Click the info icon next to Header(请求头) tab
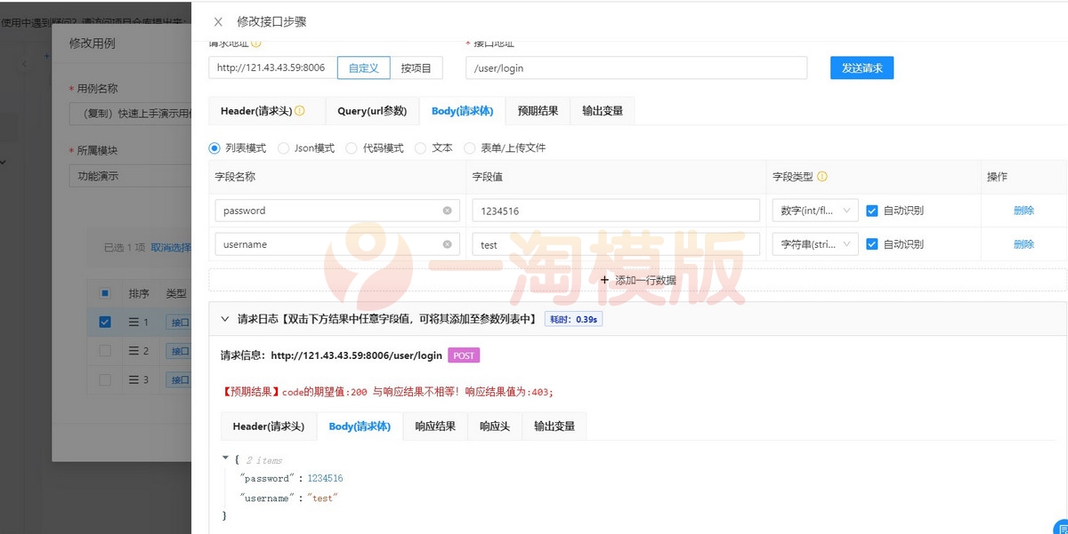 (x=300, y=111)
